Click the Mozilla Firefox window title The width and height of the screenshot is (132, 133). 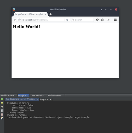click(58, 9)
